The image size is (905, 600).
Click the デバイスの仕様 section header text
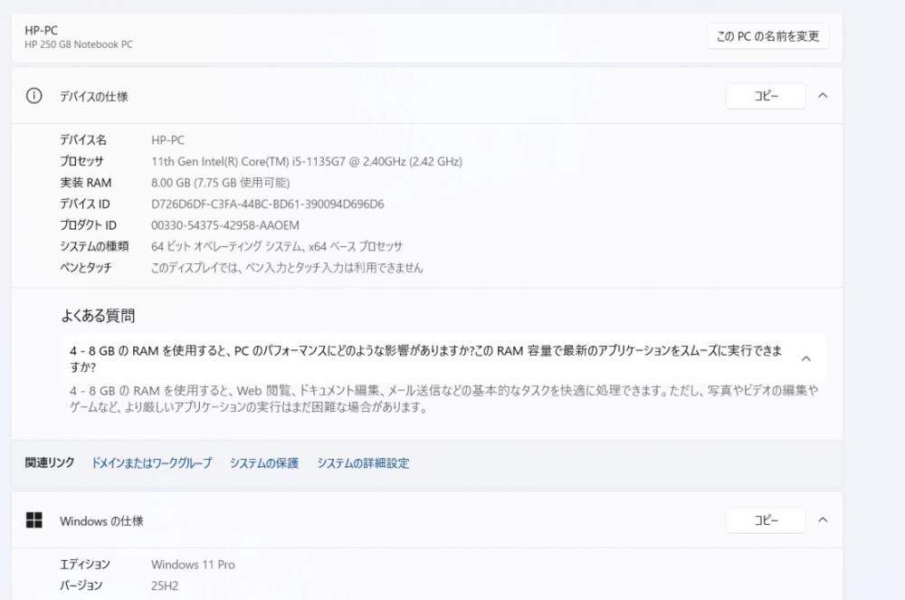pos(94,96)
